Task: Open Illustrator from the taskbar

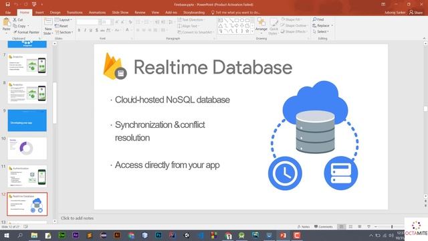Action: 117,235
